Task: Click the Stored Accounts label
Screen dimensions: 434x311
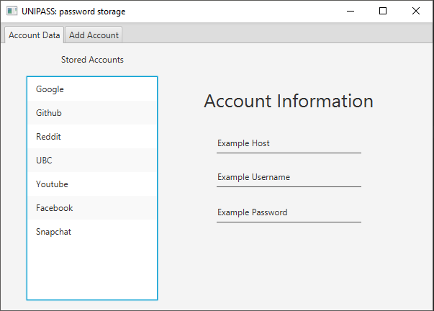Action: click(92, 60)
